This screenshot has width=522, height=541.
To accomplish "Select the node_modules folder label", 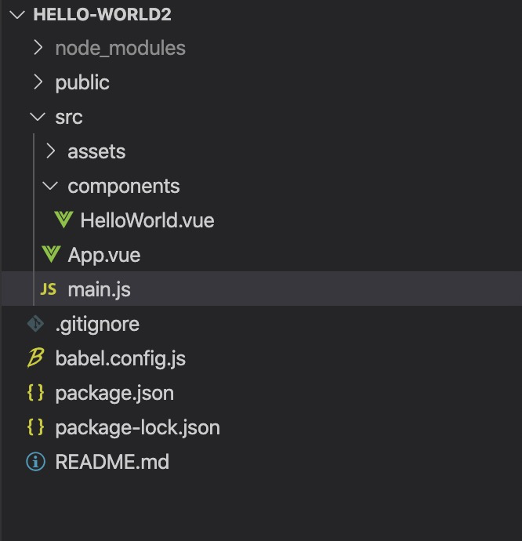I will pyautogui.click(x=120, y=48).
